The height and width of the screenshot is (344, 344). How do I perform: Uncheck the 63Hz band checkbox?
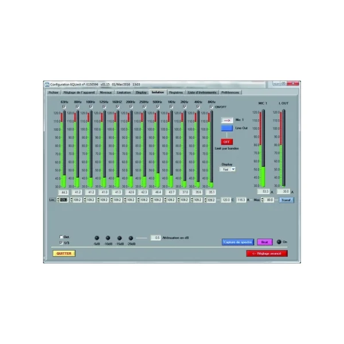click(64, 107)
